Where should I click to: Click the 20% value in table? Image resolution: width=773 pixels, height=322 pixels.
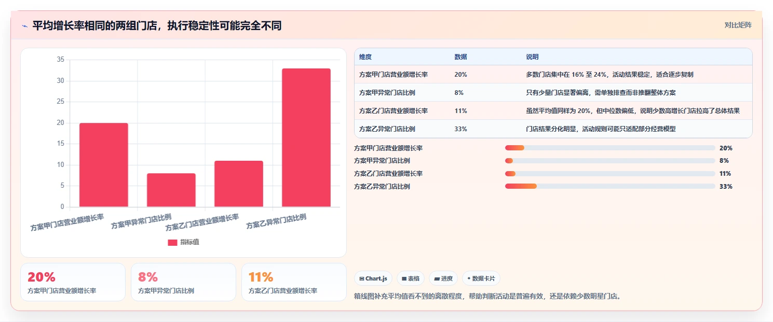point(460,75)
